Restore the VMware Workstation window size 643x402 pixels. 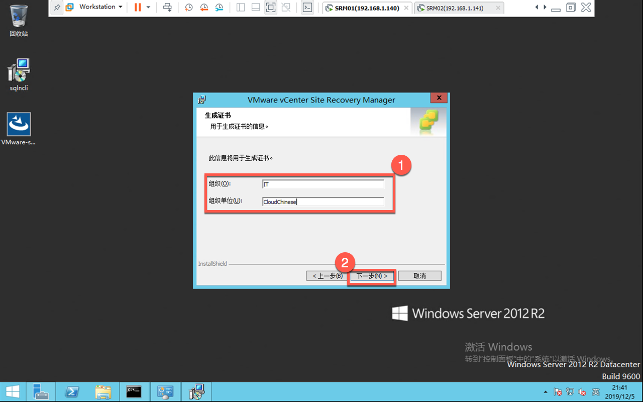(571, 8)
